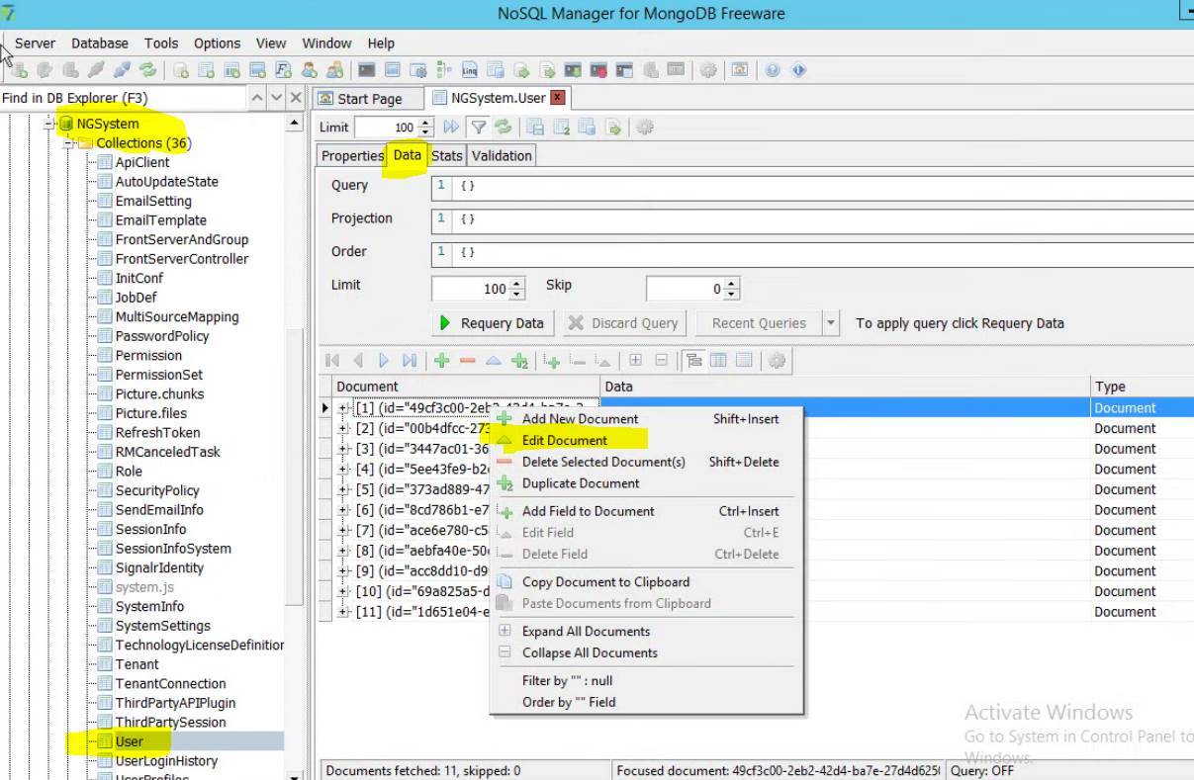This screenshot has width=1194, height=780.
Task: Open the PasswordPolicy collection
Action: click(162, 336)
